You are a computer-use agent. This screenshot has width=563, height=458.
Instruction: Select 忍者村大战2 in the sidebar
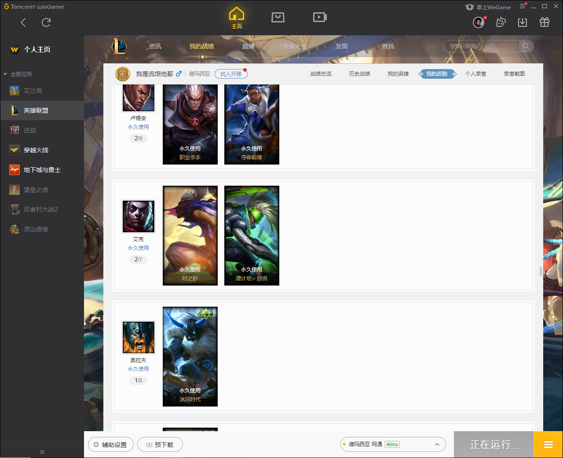[x=42, y=209]
